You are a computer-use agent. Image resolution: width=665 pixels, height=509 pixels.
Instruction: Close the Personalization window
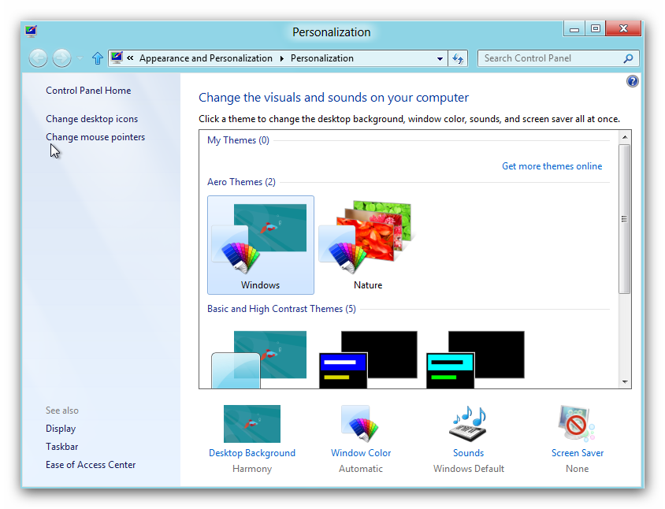tap(623, 29)
